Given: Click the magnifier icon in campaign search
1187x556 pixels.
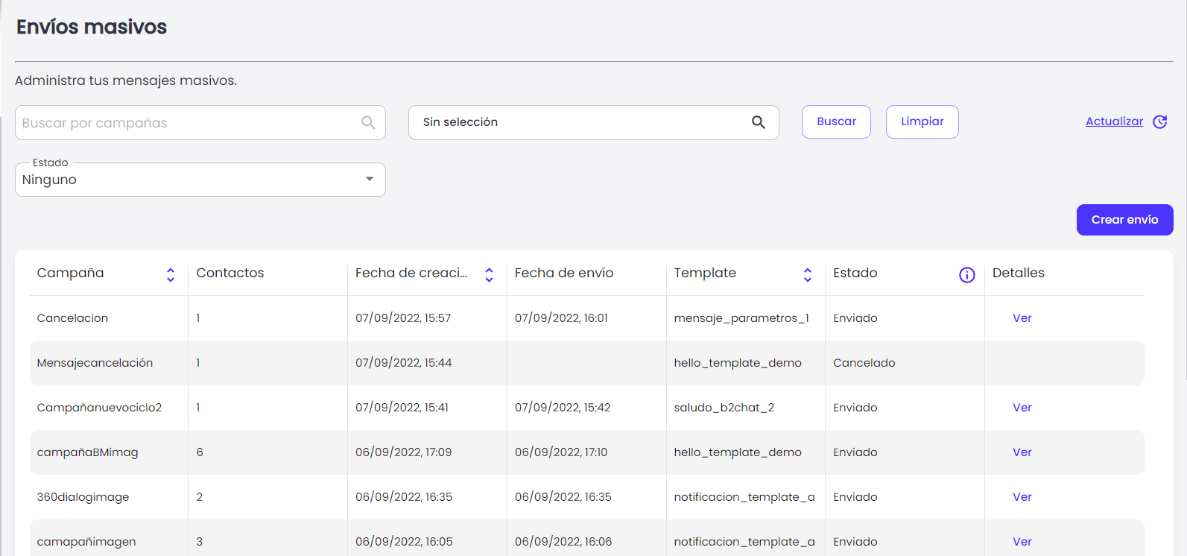Looking at the screenshot, I should 368,123.
